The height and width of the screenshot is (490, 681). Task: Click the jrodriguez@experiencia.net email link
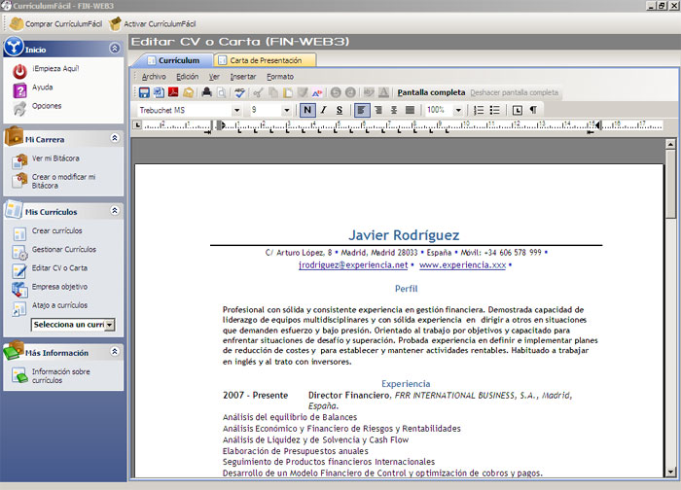[x=353, y=265]
